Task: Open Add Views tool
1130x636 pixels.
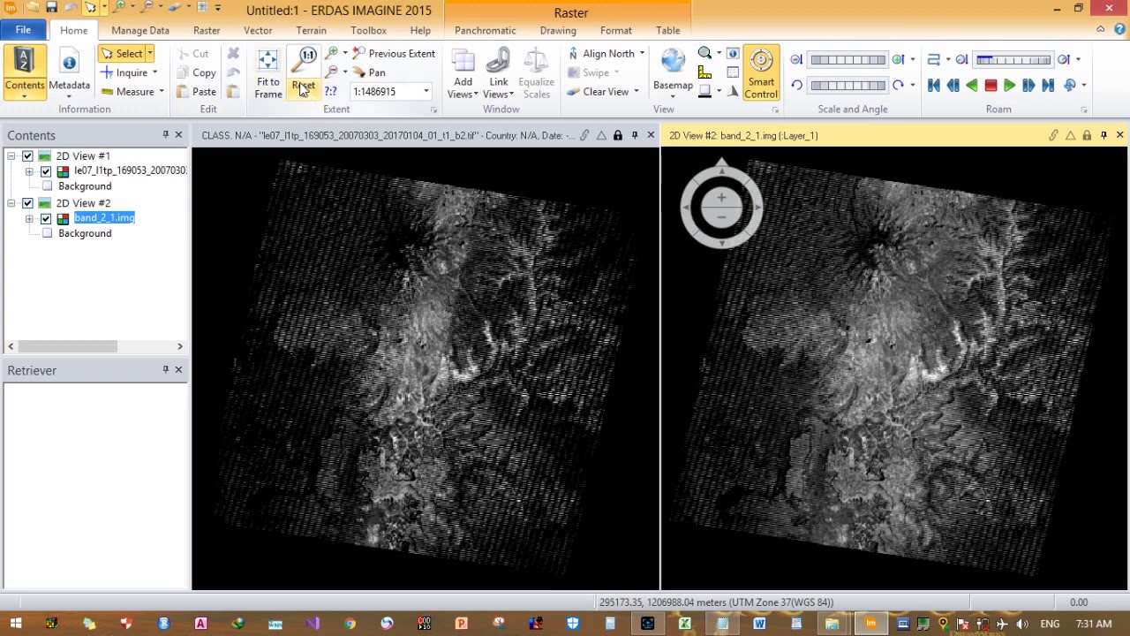Action: click(x=463, y=73)
